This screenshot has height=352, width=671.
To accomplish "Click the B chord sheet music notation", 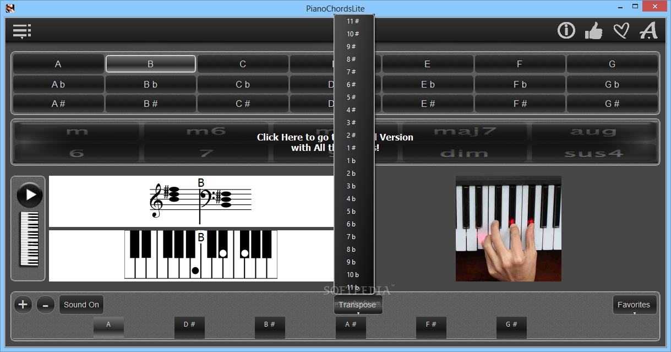I will click(x=201, y=201).
